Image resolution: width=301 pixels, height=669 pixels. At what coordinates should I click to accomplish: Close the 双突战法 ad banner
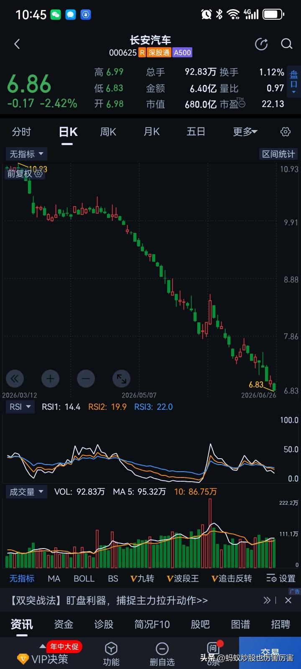point(288,600)
